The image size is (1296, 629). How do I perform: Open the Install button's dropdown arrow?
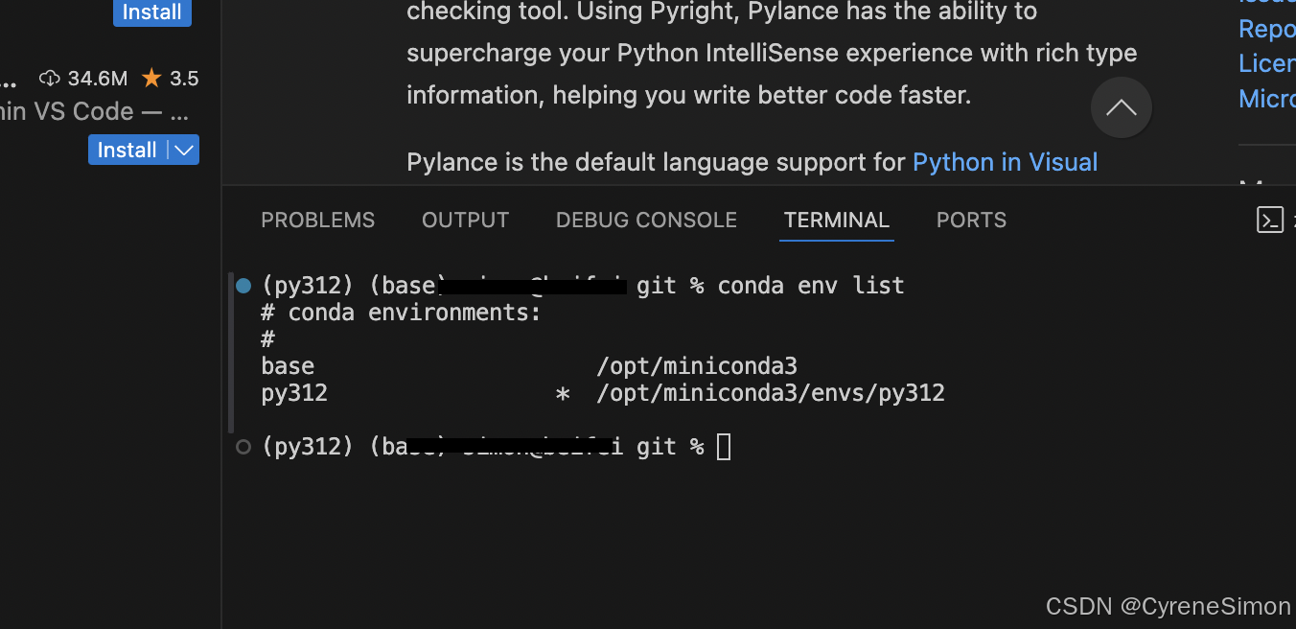pyautogui.click(x=184, y=150)
